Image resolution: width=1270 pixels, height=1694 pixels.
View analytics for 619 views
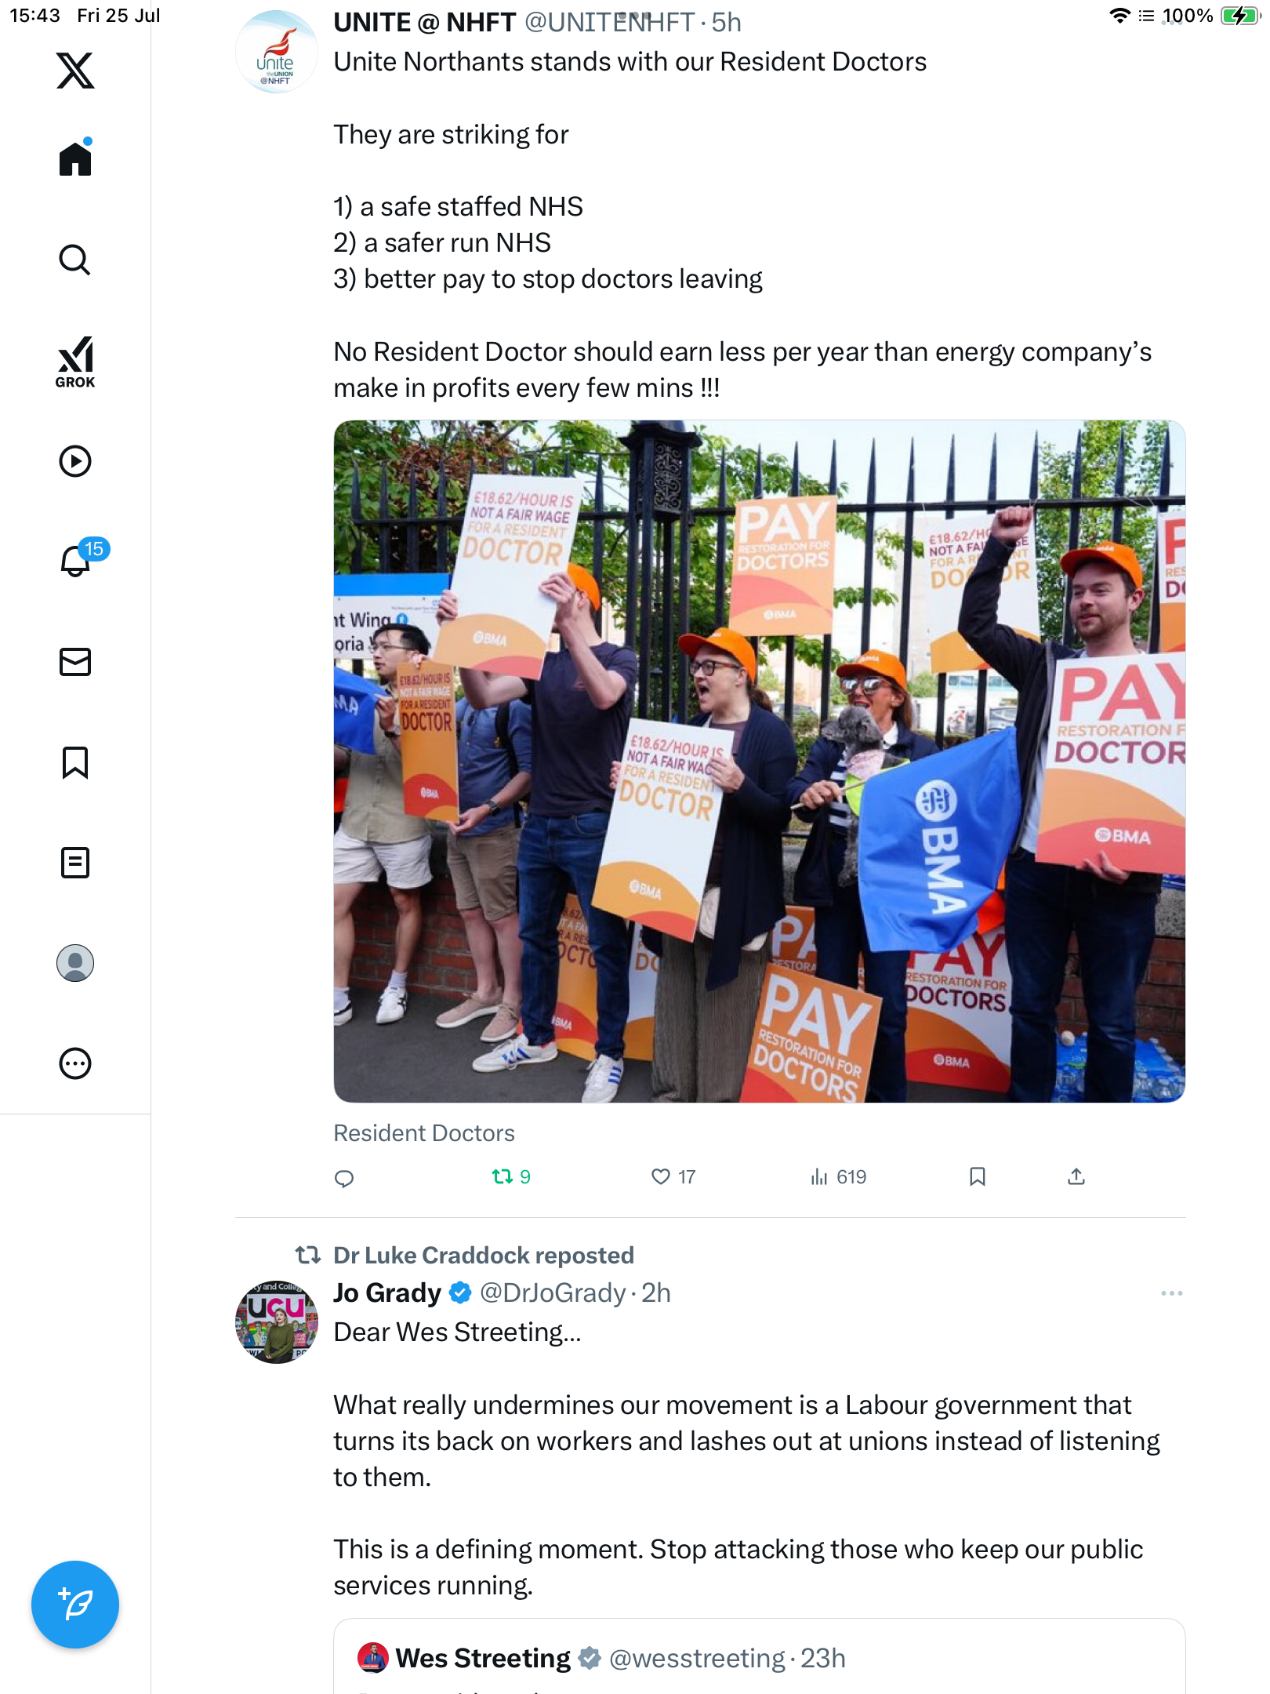pyautogui.click(x=839, y=1176)
